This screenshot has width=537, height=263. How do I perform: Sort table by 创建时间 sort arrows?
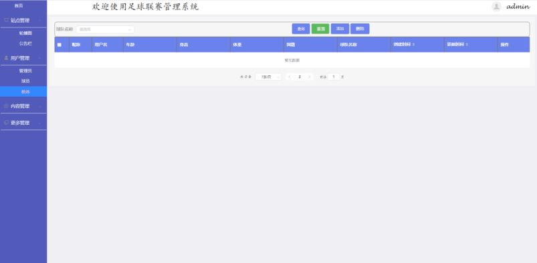[413, 45]
